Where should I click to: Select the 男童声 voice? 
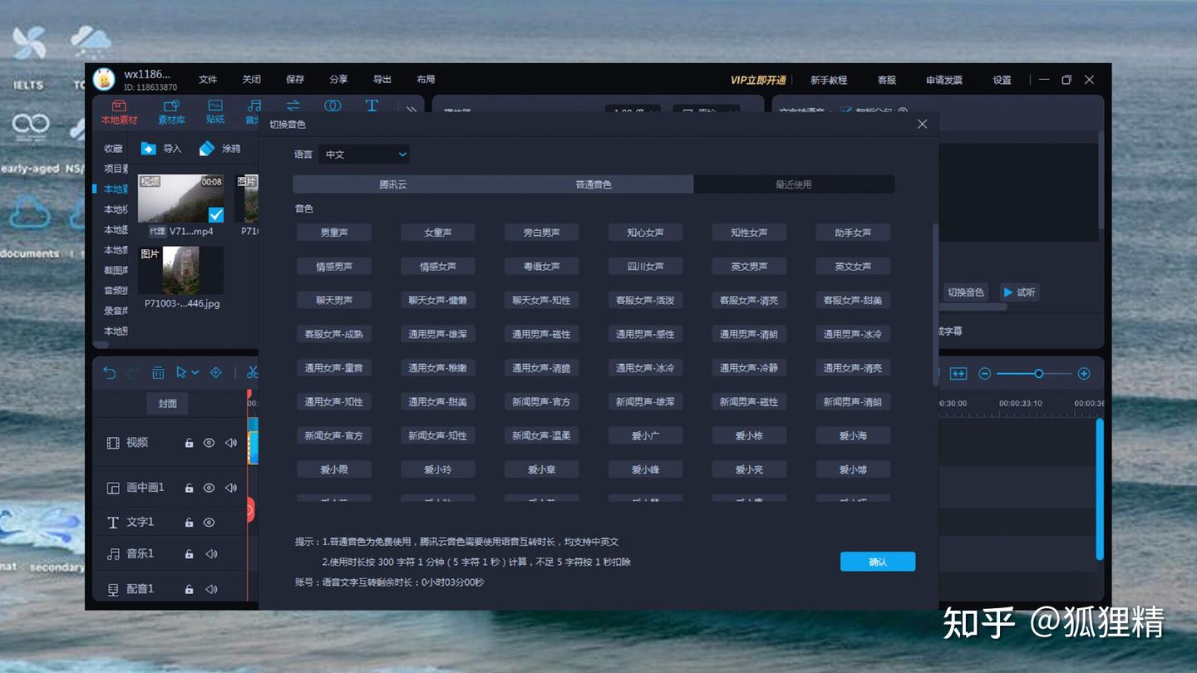click(334, 233)
